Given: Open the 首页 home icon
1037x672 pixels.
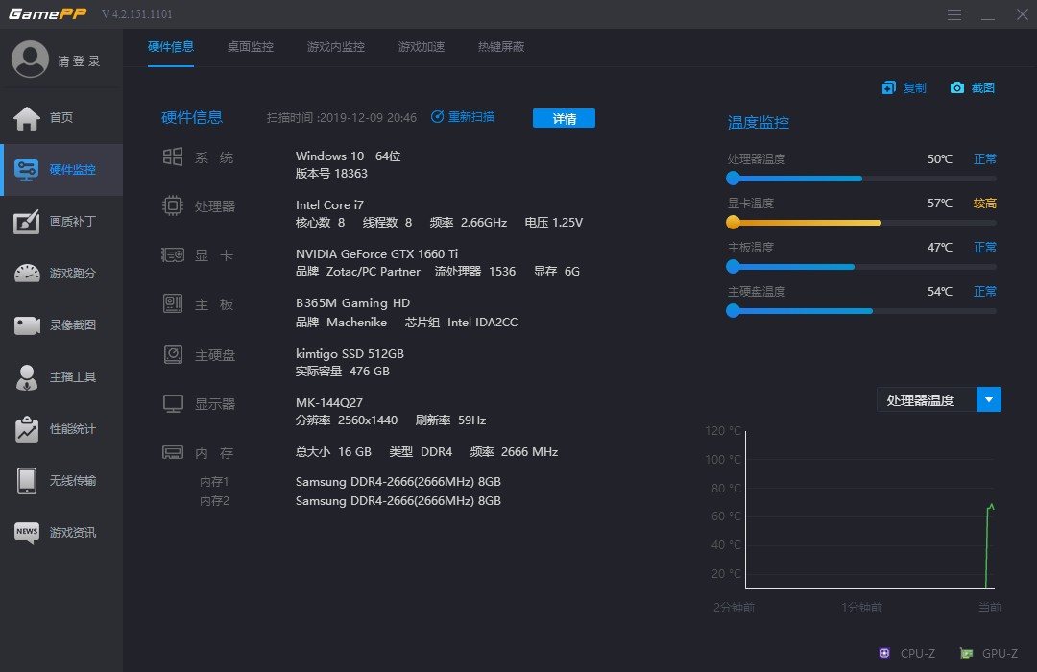Looking at the screenshot, I should tap(27, 118).
